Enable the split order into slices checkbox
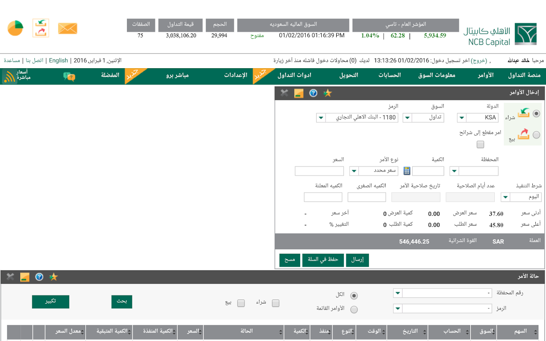The image size is (546, 341). click(480, 144)
